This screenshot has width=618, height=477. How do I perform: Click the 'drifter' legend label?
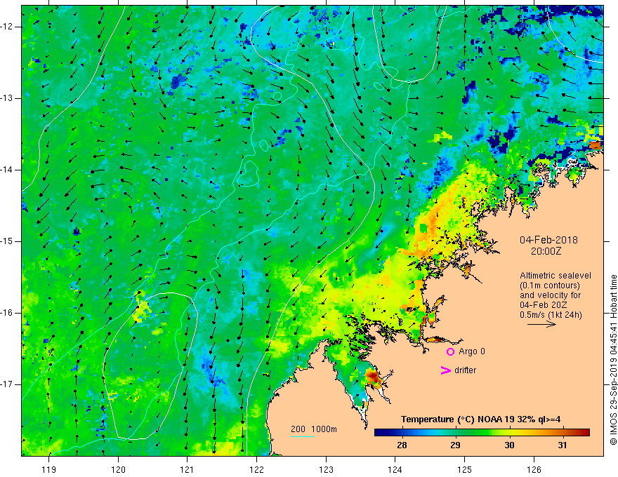click(465, 370)
